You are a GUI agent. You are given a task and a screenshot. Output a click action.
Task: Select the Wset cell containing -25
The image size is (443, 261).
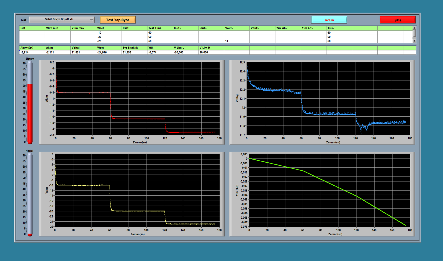109,41
